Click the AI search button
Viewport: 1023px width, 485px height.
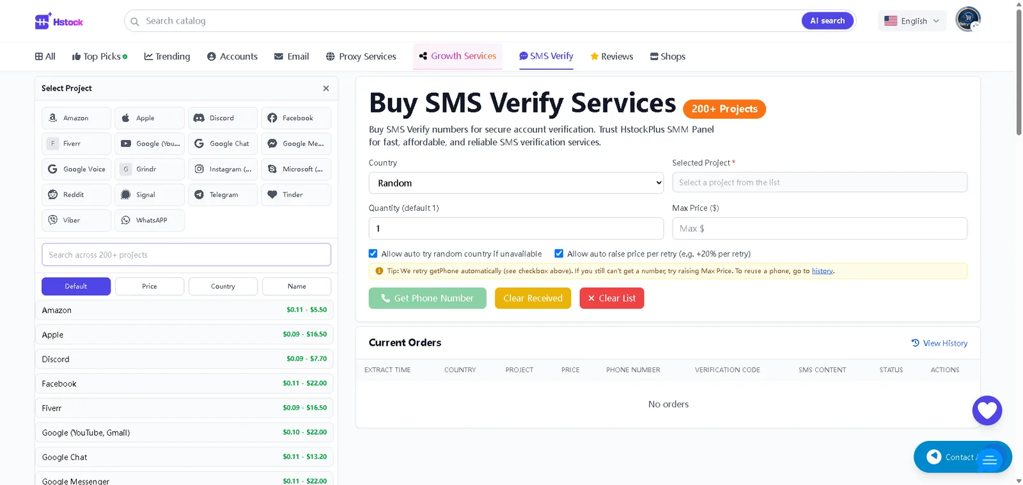click(827, 21)
